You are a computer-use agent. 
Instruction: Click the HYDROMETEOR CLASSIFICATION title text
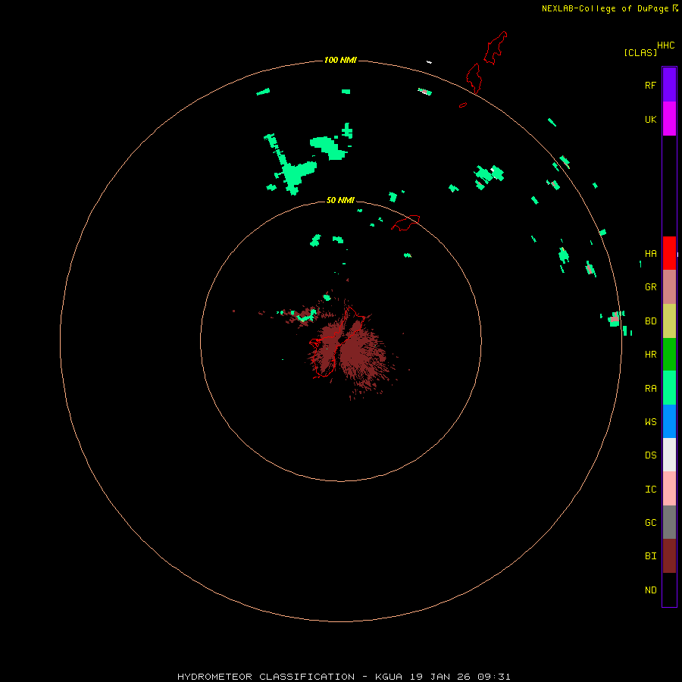(x=266, y=677)
